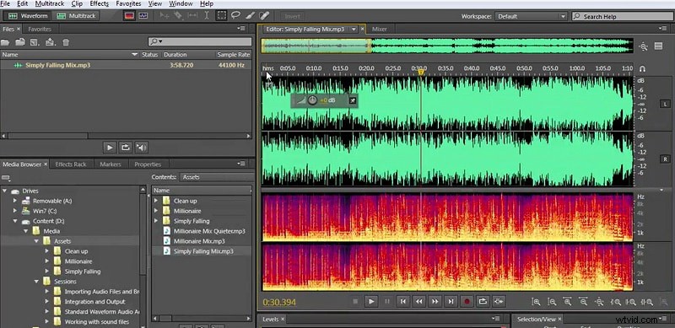Select the Razor tool in toolbar
The height and width of the screenshot is (328, 675).
point(178,16)
